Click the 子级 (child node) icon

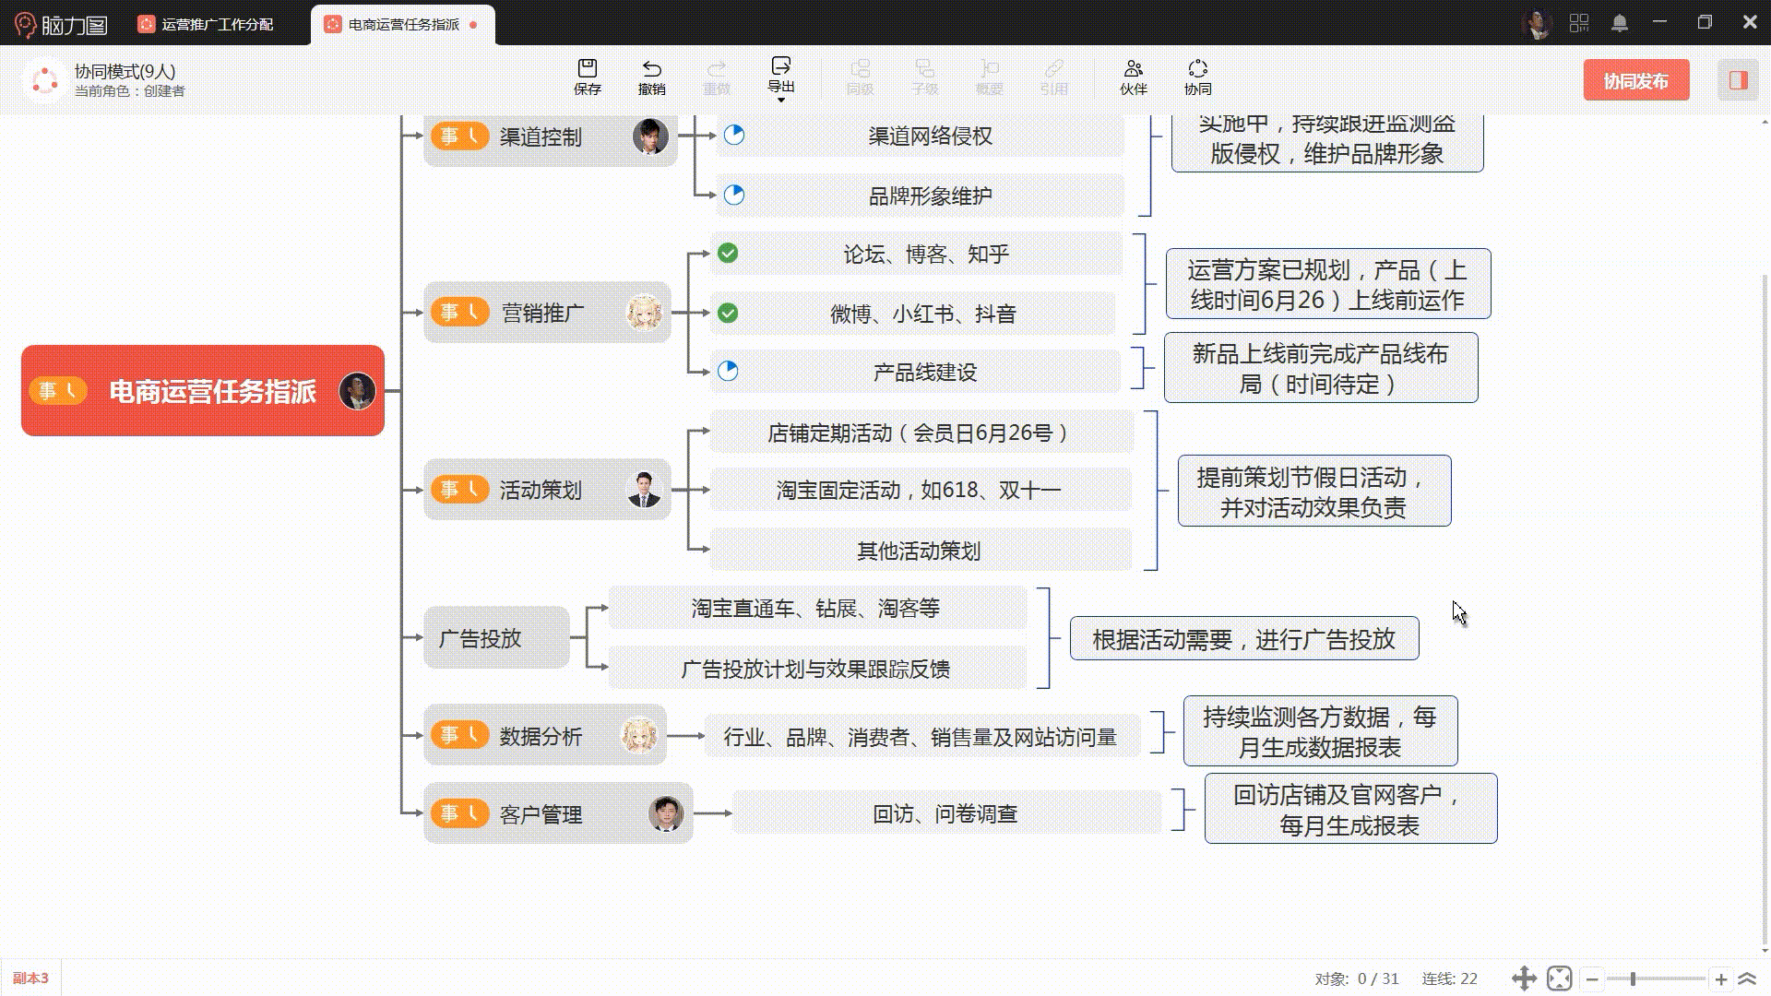pyautogui.click(x=924, y=77)
